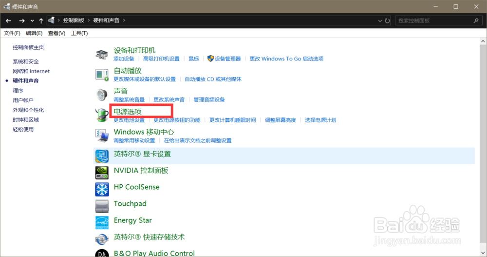Click the Energy Star icon

pos(102,222)
